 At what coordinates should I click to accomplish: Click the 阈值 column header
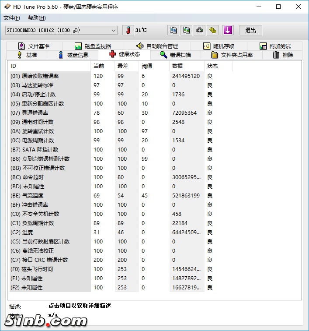coord(154,66)
